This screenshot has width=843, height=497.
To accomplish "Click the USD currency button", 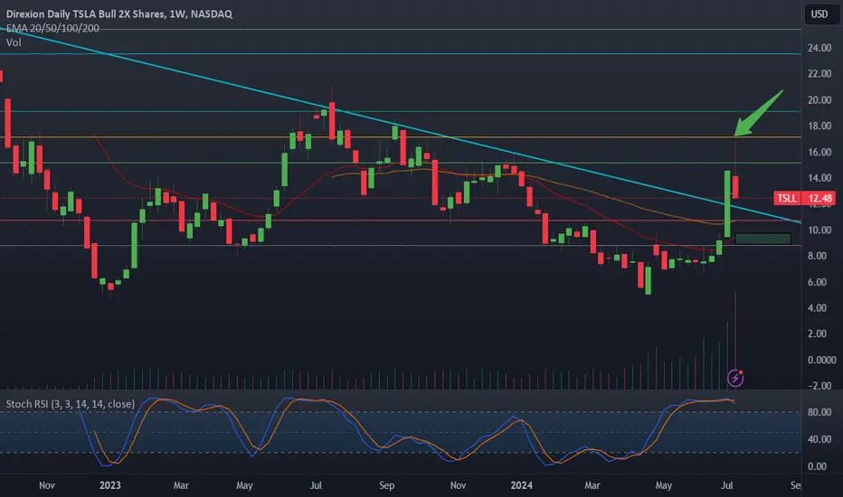I will click(x=819, y=14).
